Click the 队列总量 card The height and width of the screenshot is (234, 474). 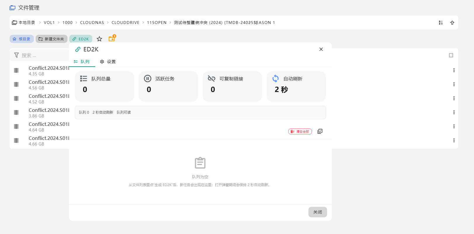point(104,86)
